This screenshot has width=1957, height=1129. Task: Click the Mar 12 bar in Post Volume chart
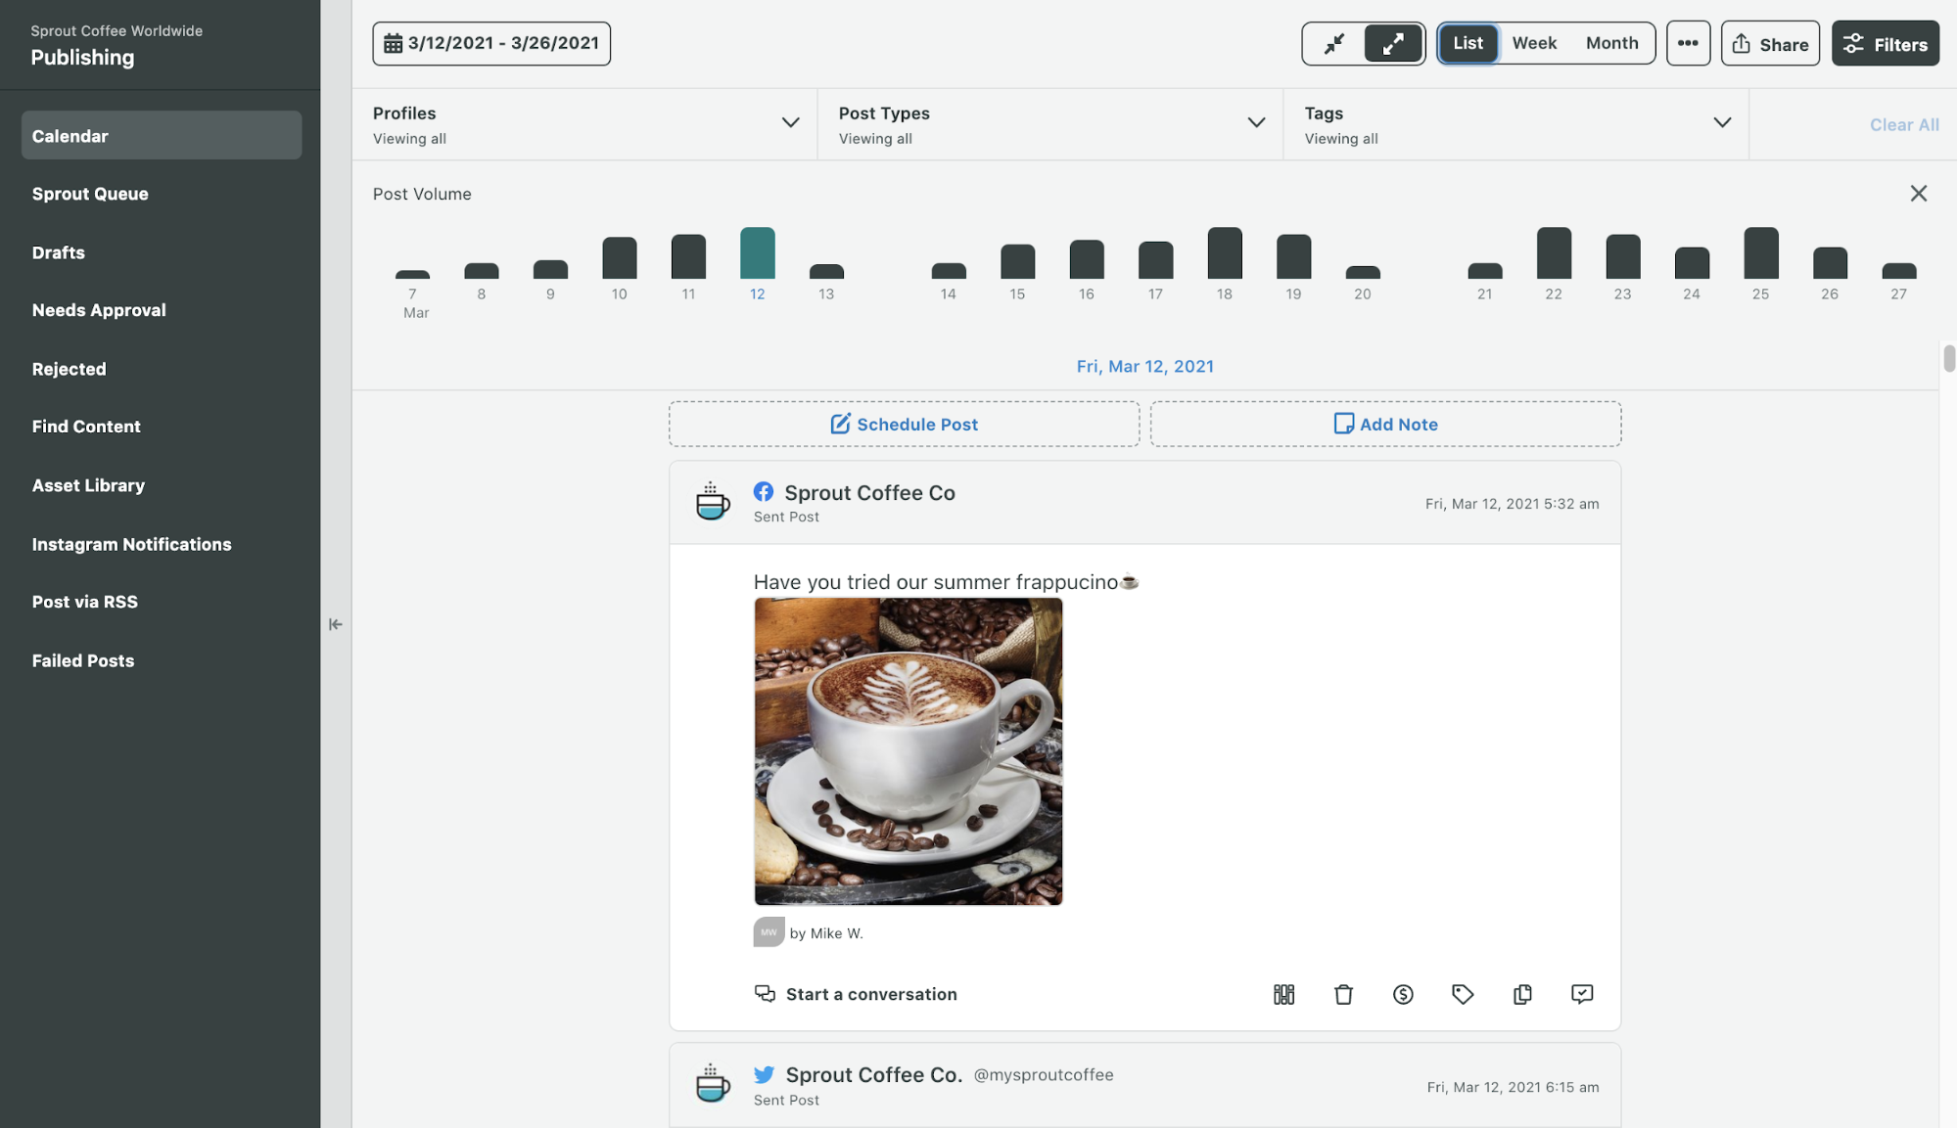(x=756, y=254)
